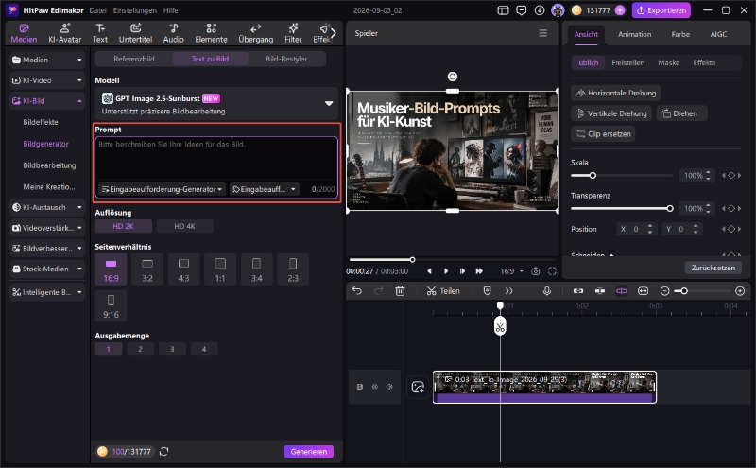The image size is (756, 468).
Task: Click Clip ersetzen button
Action: tap(603, 134)
